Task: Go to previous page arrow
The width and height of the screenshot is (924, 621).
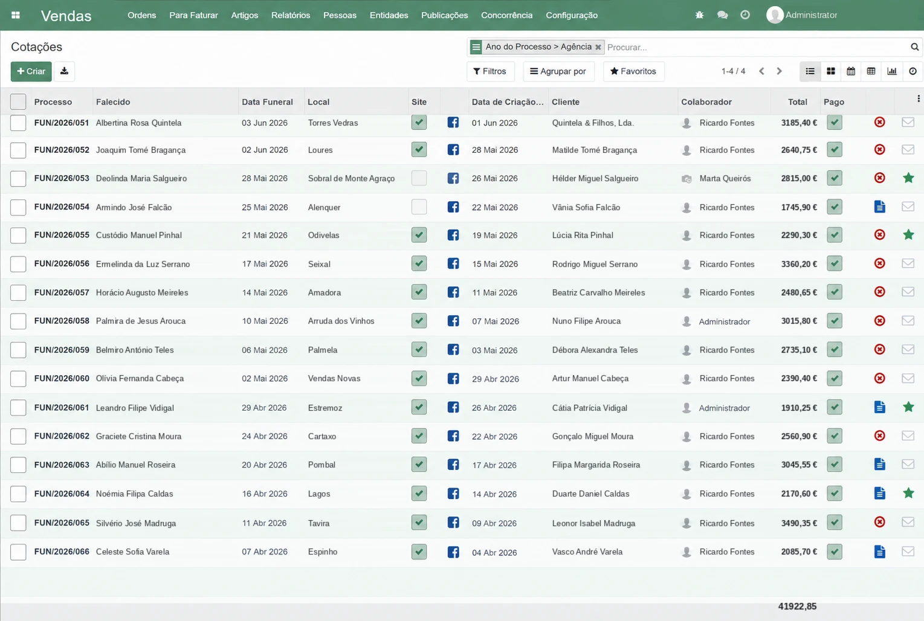Action: coord(761,71)
